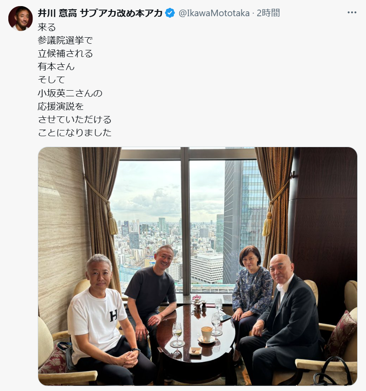Click the text 応援演説を
This screenshot has height=391, width=366.
tap(61, 106)
